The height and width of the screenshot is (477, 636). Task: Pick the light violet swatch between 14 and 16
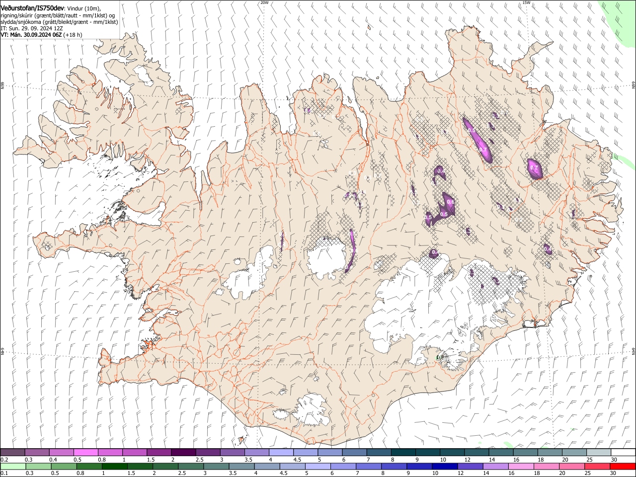pyautogui.click(x=495, y=466)
